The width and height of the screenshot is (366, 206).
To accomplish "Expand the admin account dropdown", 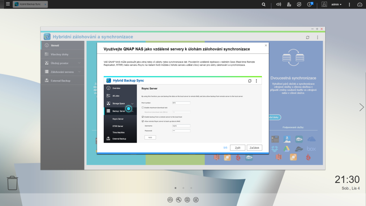I will tap(336, 4).
